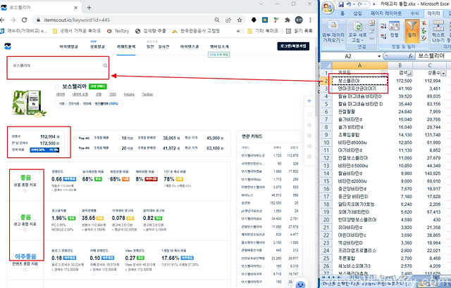This screenshot has width=451, height=288.
Task: Toggle 필터 funnel button
Action: 412,31
